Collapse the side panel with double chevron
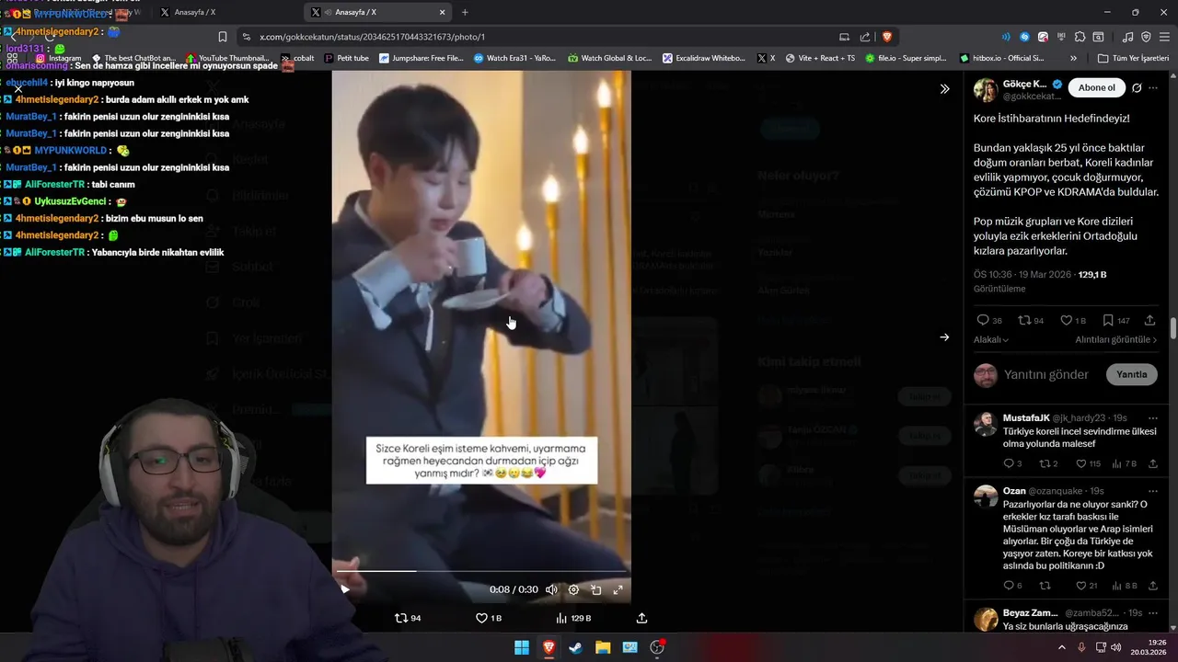 (x=944, y=89)
